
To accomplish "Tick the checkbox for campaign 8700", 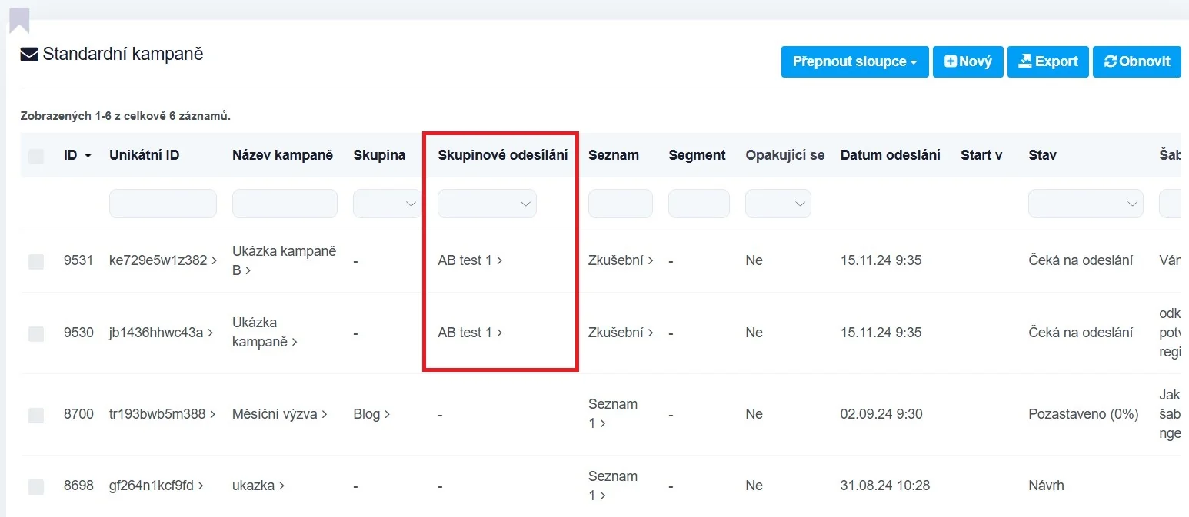I will pyautogui.click(x=36, y=416).
